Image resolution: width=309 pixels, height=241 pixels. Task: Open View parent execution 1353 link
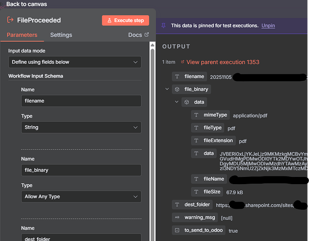coord(222,62)
